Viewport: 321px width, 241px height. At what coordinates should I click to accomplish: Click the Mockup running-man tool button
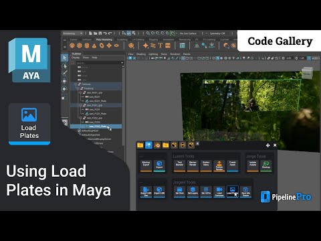click(266, 165)
